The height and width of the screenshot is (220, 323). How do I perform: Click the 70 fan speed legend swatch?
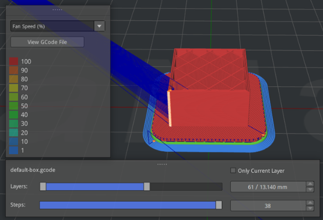[15, 87]
